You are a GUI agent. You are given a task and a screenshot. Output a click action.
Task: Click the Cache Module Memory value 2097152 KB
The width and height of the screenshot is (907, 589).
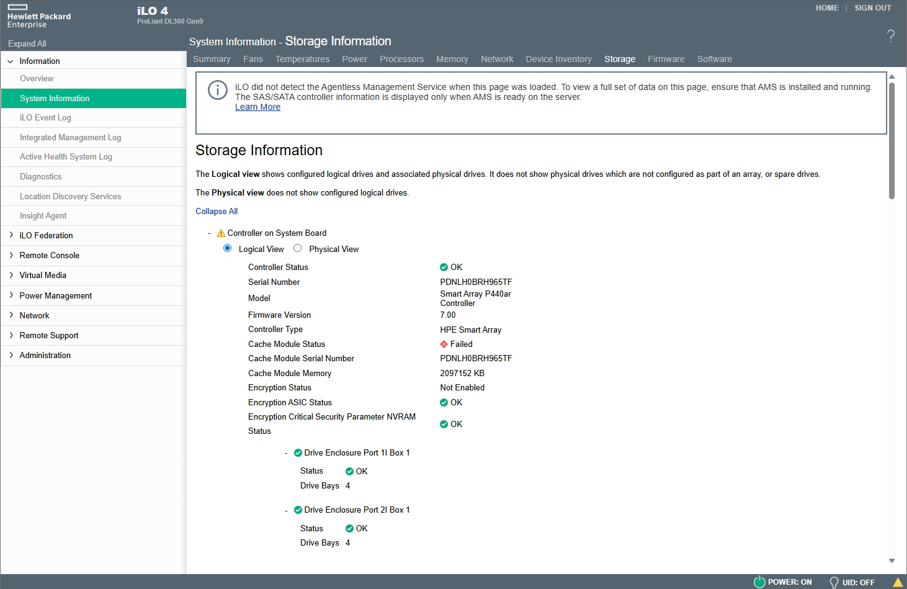(x=462, y=374)
